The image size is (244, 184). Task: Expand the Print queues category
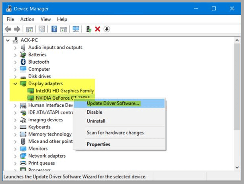pos(15,163)
